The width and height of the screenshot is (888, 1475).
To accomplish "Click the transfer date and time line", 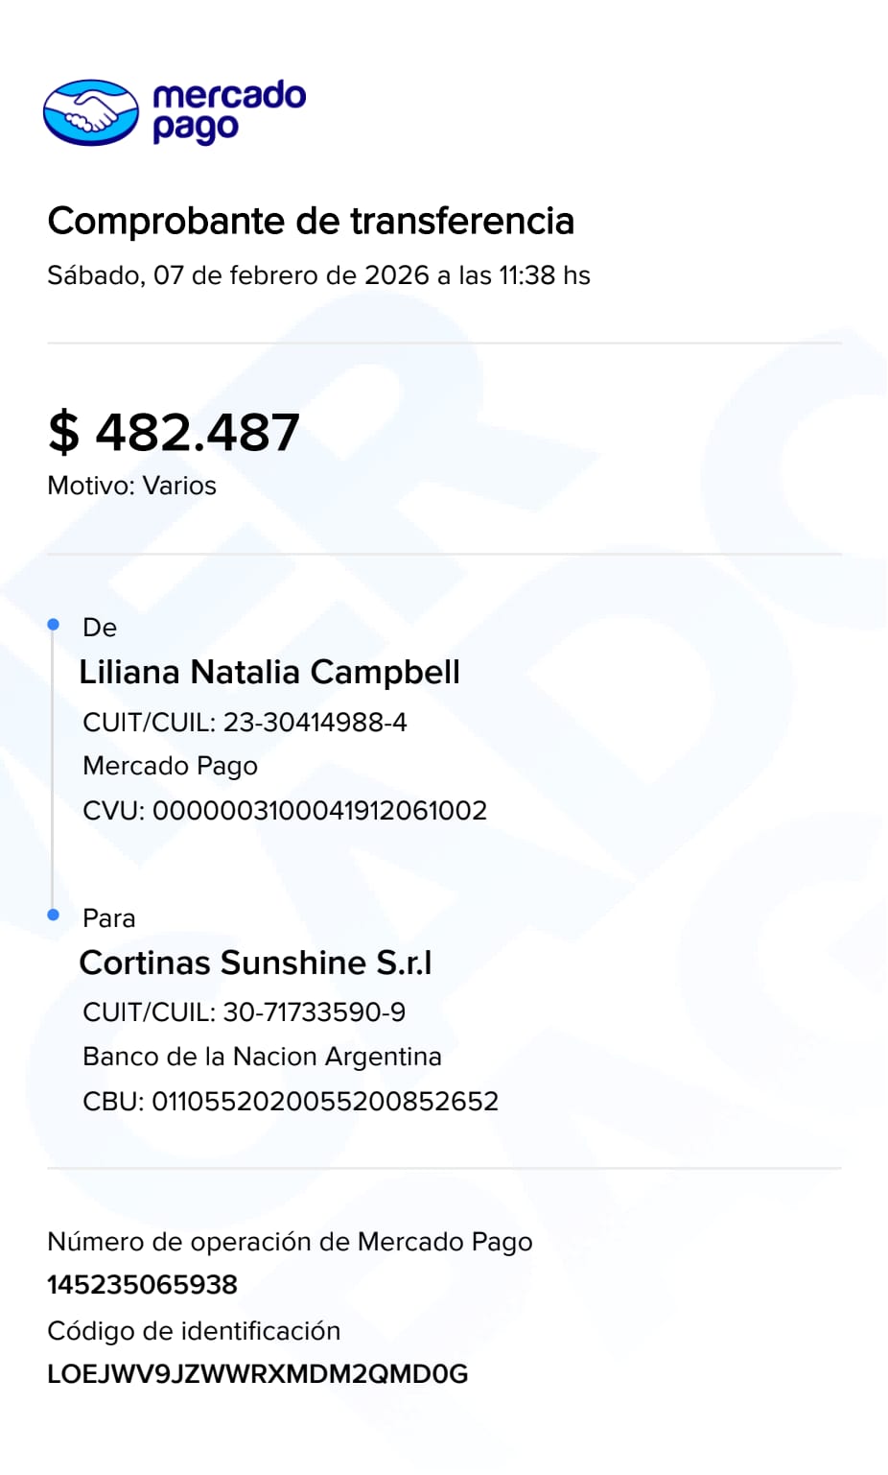I will click(318, 275).
